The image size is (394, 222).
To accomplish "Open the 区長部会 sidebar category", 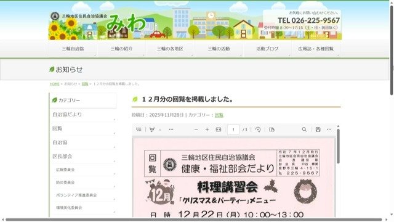I will click(83, 156).
